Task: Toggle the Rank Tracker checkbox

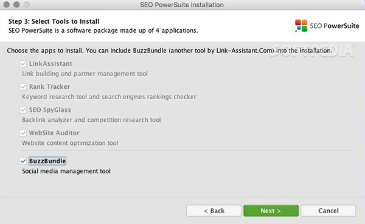Action: pos(23,87)
